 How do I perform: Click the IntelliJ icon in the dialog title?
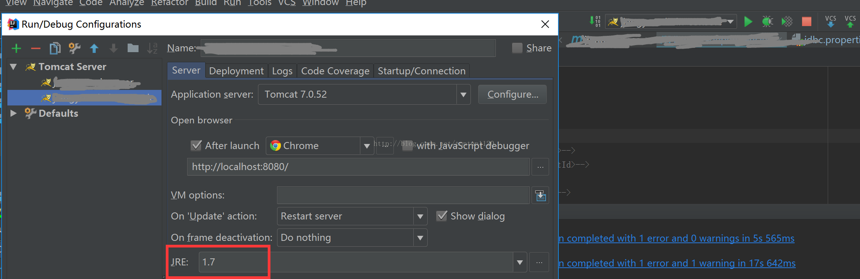[13, 24]
